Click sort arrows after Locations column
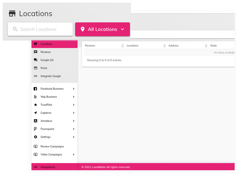This screenshot has height=174, width=241. pos(164,46)
